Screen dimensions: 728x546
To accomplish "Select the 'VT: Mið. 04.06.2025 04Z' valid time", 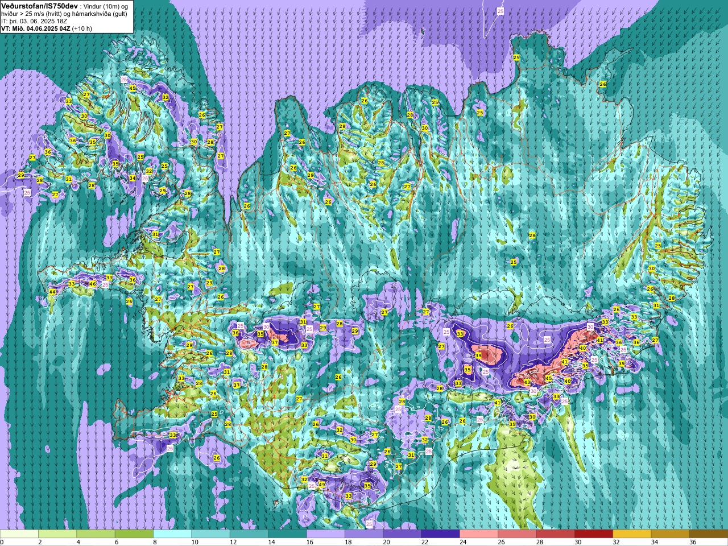I will point(35,28).
